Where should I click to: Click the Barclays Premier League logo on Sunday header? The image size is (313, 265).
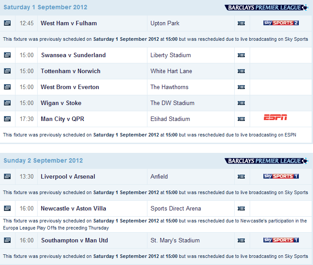point(266,161)
